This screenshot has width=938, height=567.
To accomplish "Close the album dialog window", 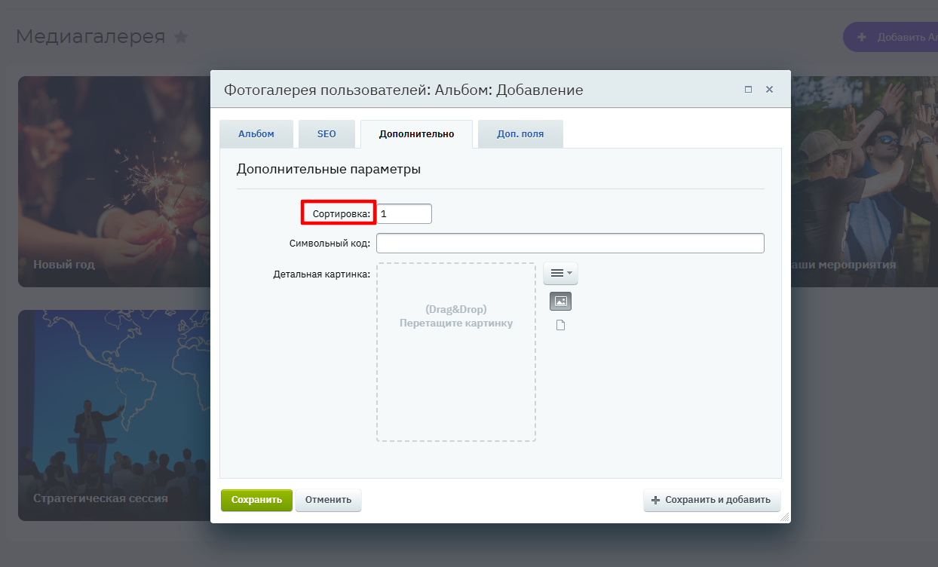I will click(769, 89).
